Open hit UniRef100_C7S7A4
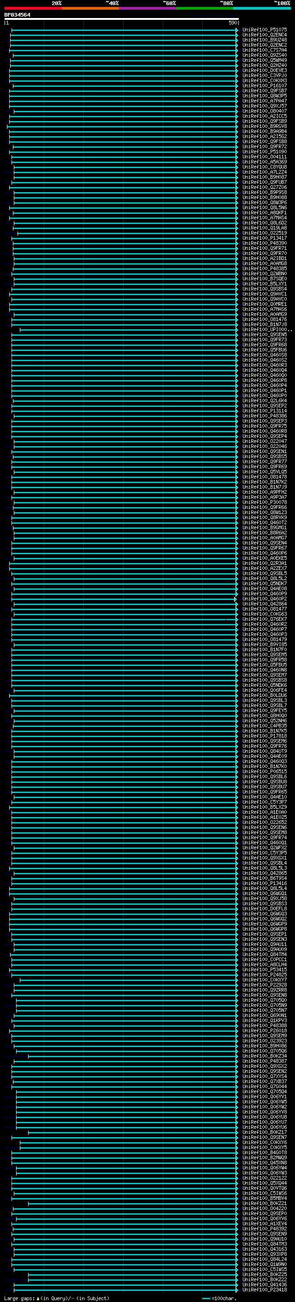The image size is (295, 1302). pyautogui.click(x=264, y=50)
